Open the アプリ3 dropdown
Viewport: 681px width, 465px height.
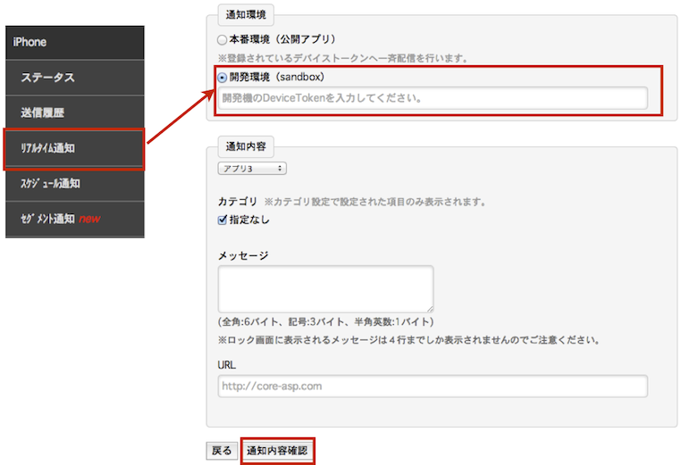252,169
